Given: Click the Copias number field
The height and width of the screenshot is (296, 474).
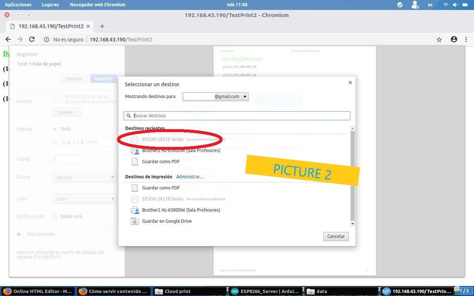Looking at the screenshot, I should (67, 159).
